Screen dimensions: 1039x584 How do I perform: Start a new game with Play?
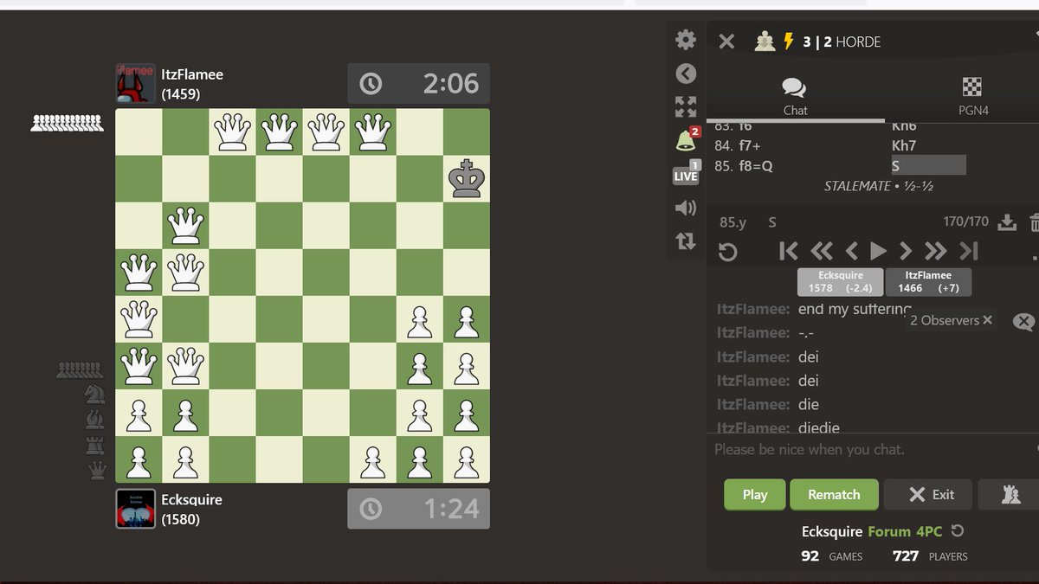[755, 495]
